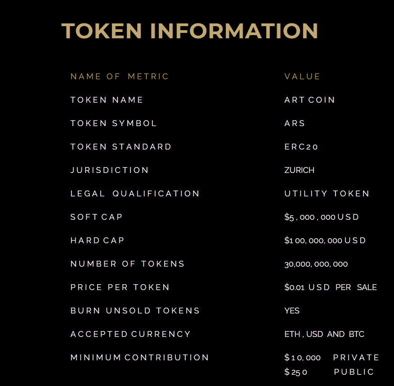Click the VALUE column header

tap(302, 77)
